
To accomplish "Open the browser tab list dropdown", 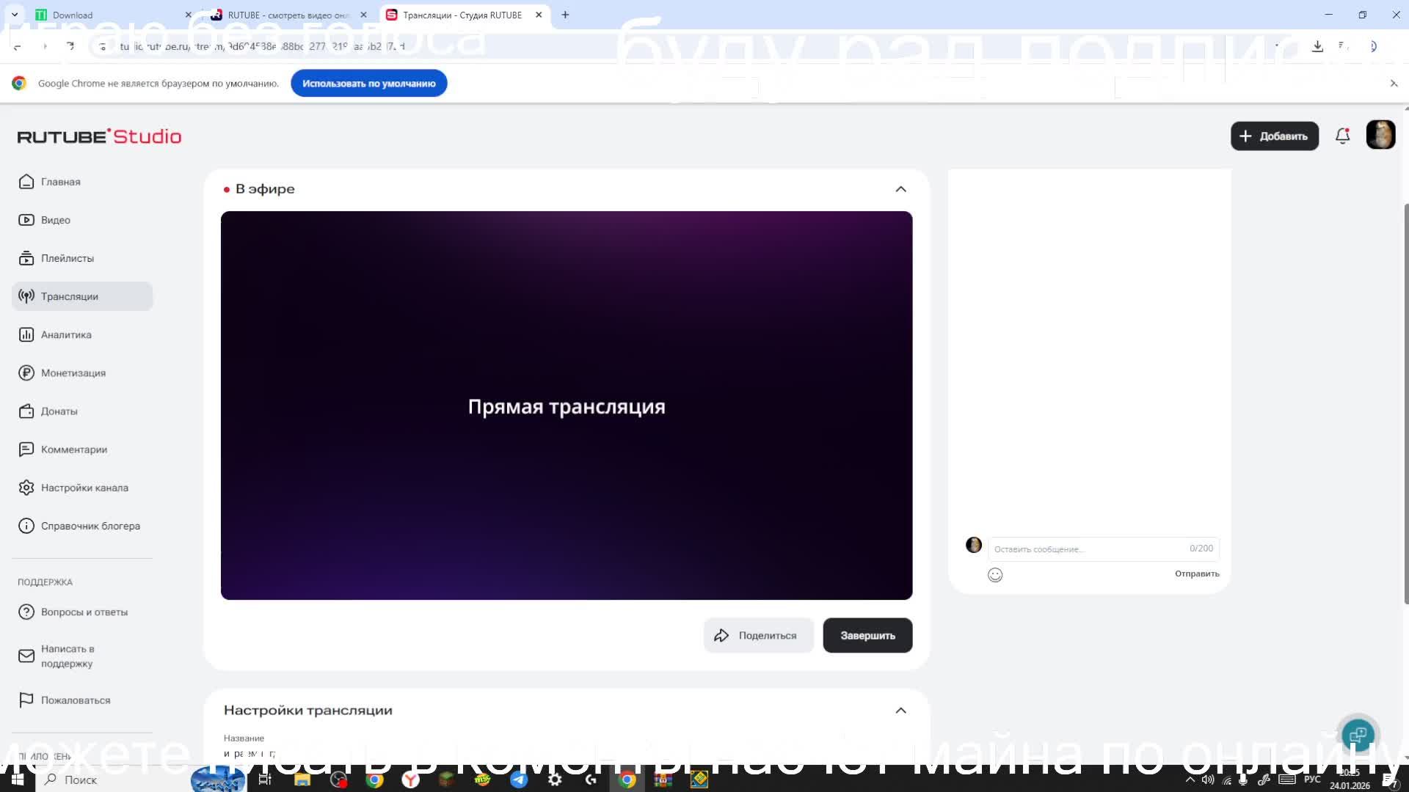I will 15,15.
